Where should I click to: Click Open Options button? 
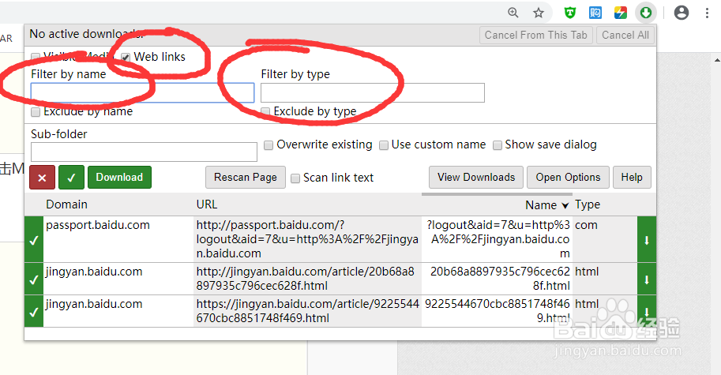coord(568,178)
